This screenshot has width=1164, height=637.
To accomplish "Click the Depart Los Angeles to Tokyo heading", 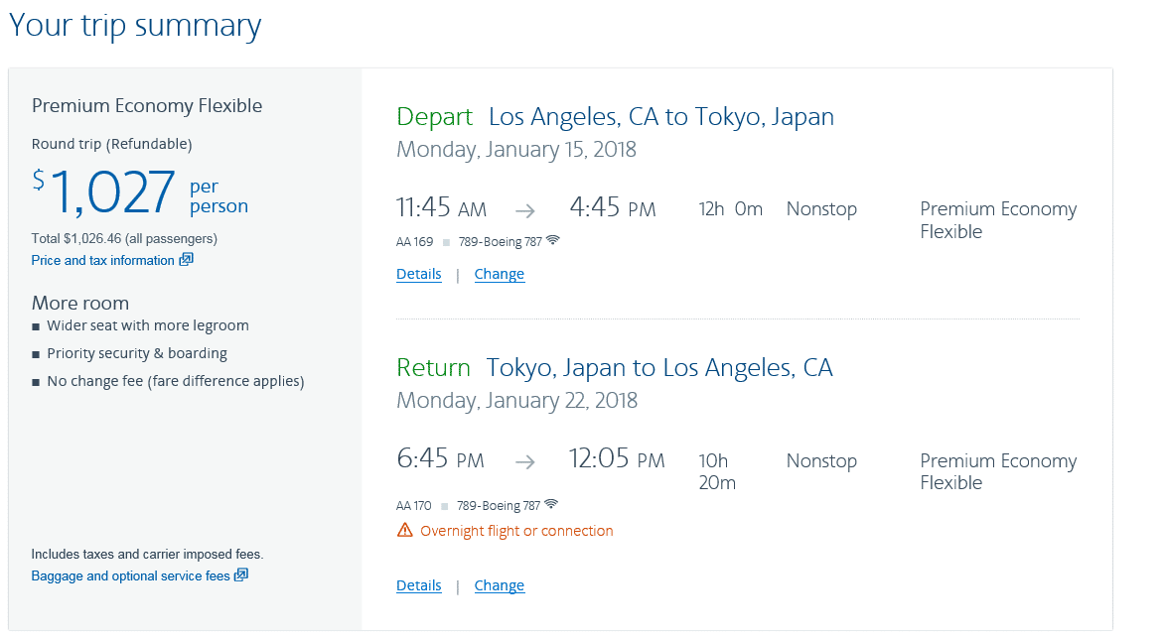I will pyautogui.click(x=615, y=117).
